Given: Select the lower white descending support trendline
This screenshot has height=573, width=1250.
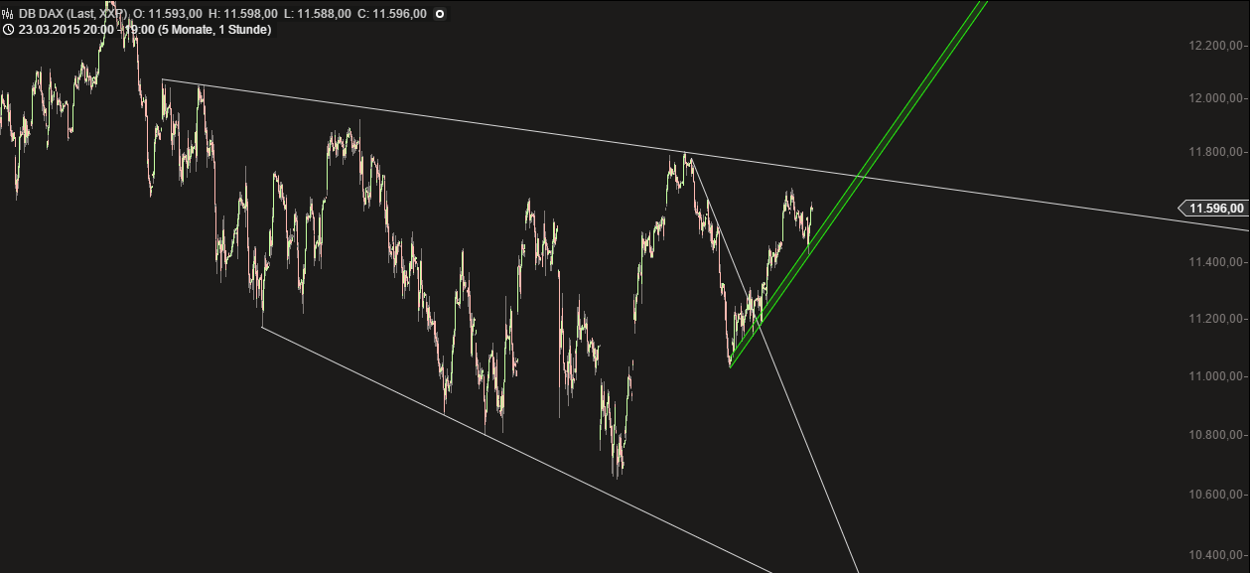Looking at the screenshot, I should point(516,450).
